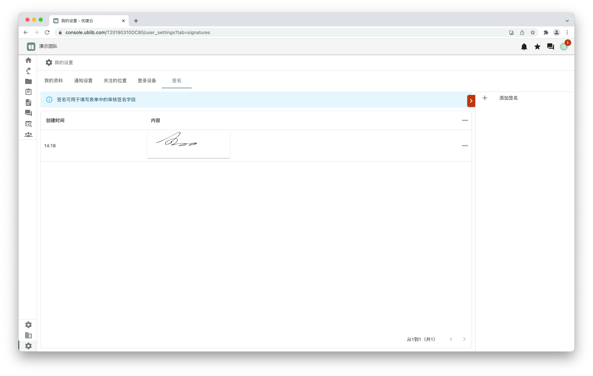Switch to the 通知设置 tab
The image size is (593, 376).
click(83, 81)
